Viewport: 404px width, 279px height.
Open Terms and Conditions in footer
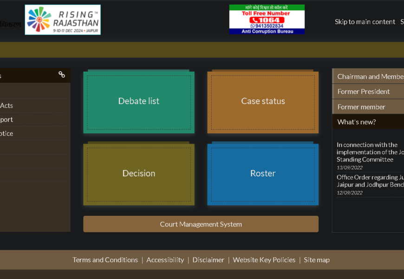click(105, 260)
